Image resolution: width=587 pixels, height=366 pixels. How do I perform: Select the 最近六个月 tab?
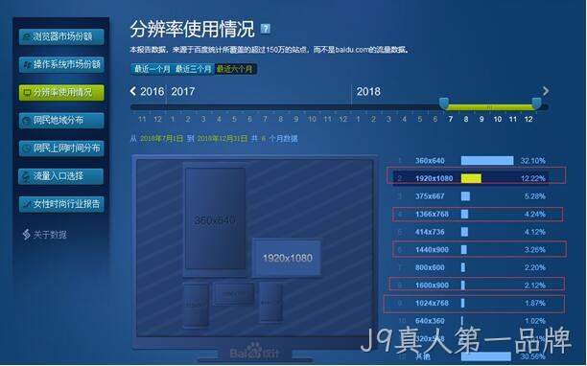(235, 69)
